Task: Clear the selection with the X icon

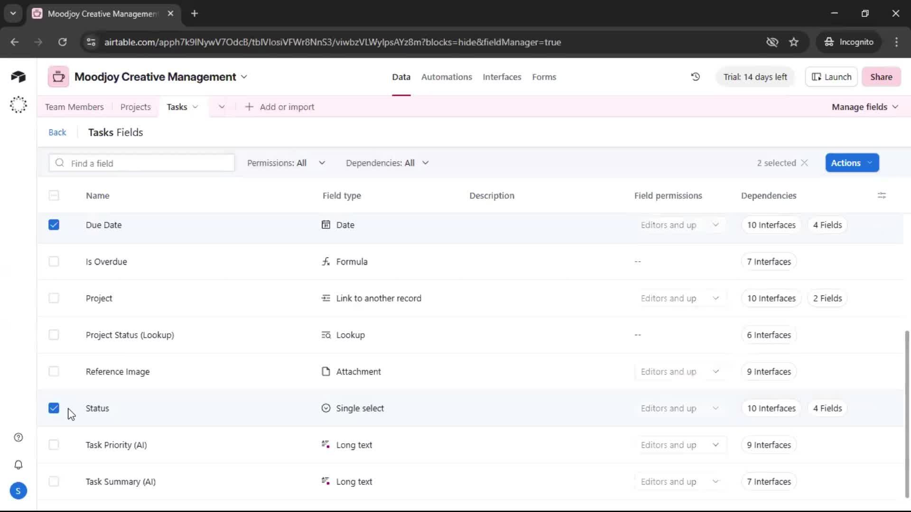Action: click(804, 163)
